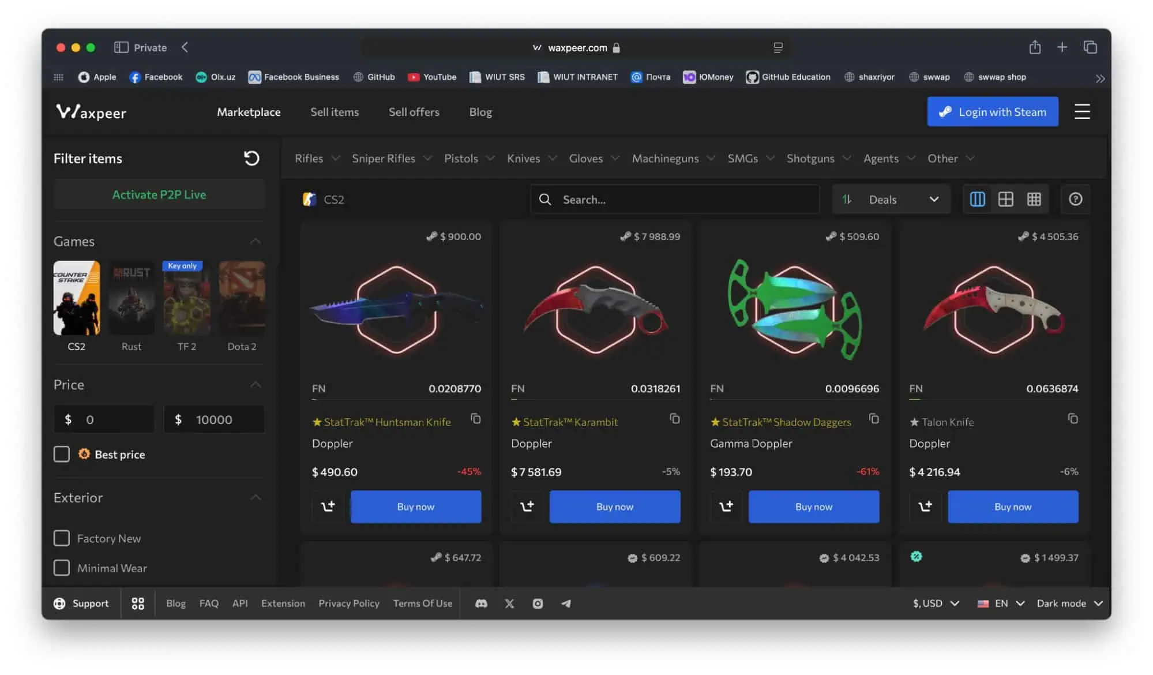Check the Factory New exterior filter
This screenshot has height=675, width=1153.
(62, 538)
